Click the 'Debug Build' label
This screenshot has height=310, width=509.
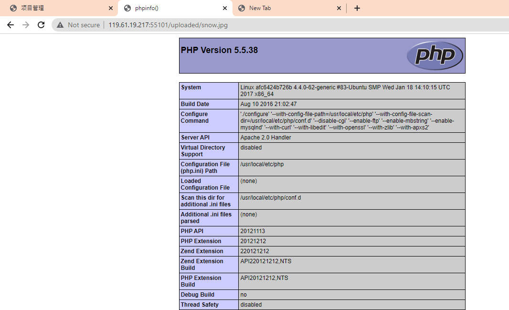197,295
